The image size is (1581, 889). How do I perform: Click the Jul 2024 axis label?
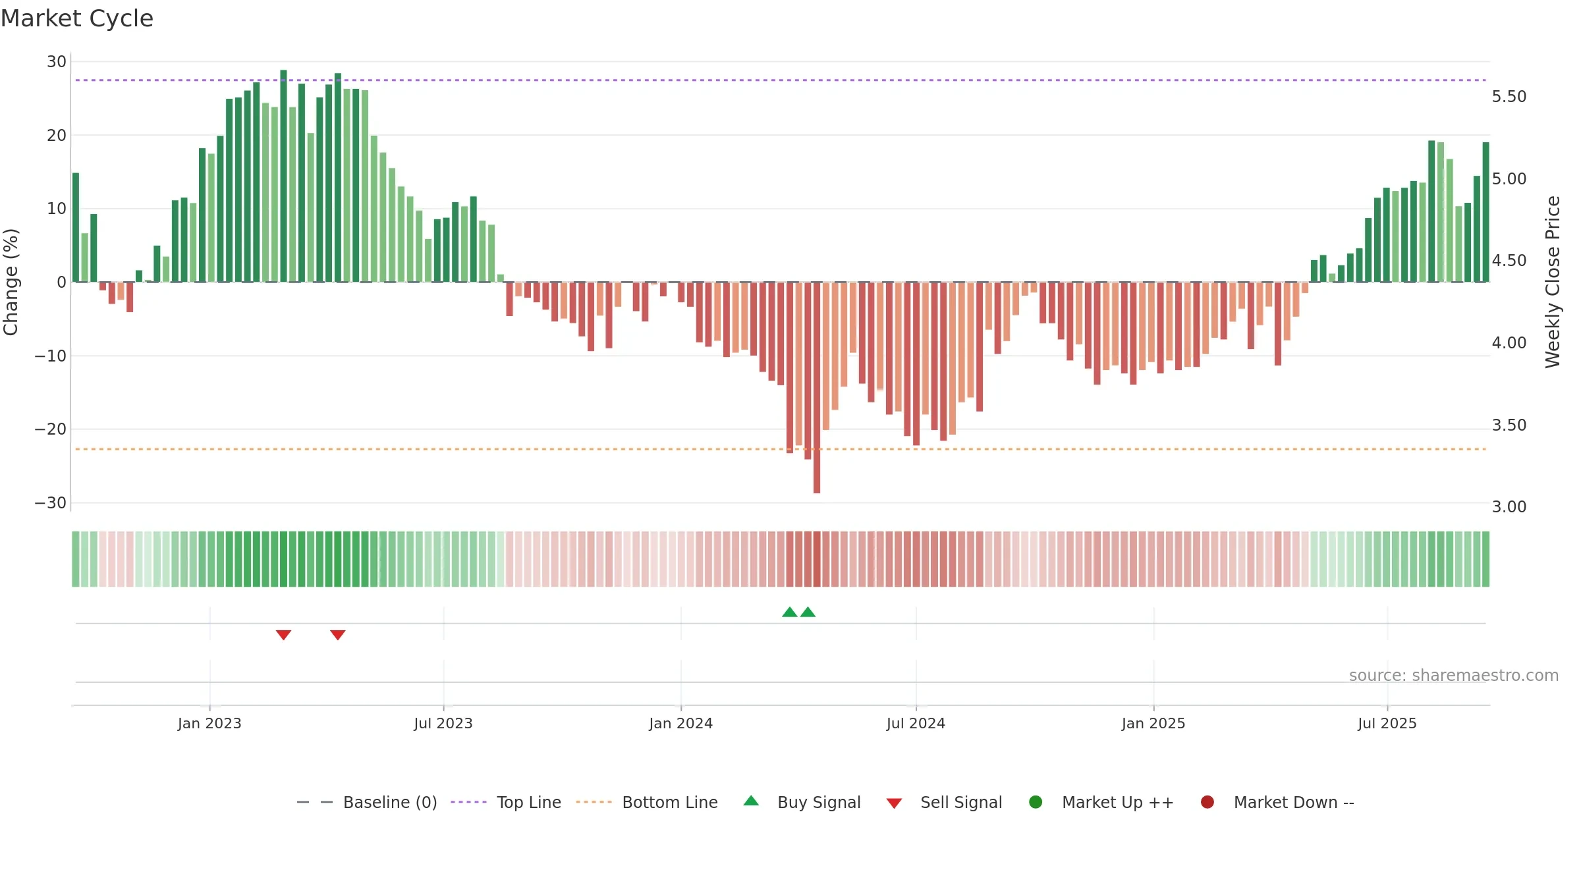point(916,723)
